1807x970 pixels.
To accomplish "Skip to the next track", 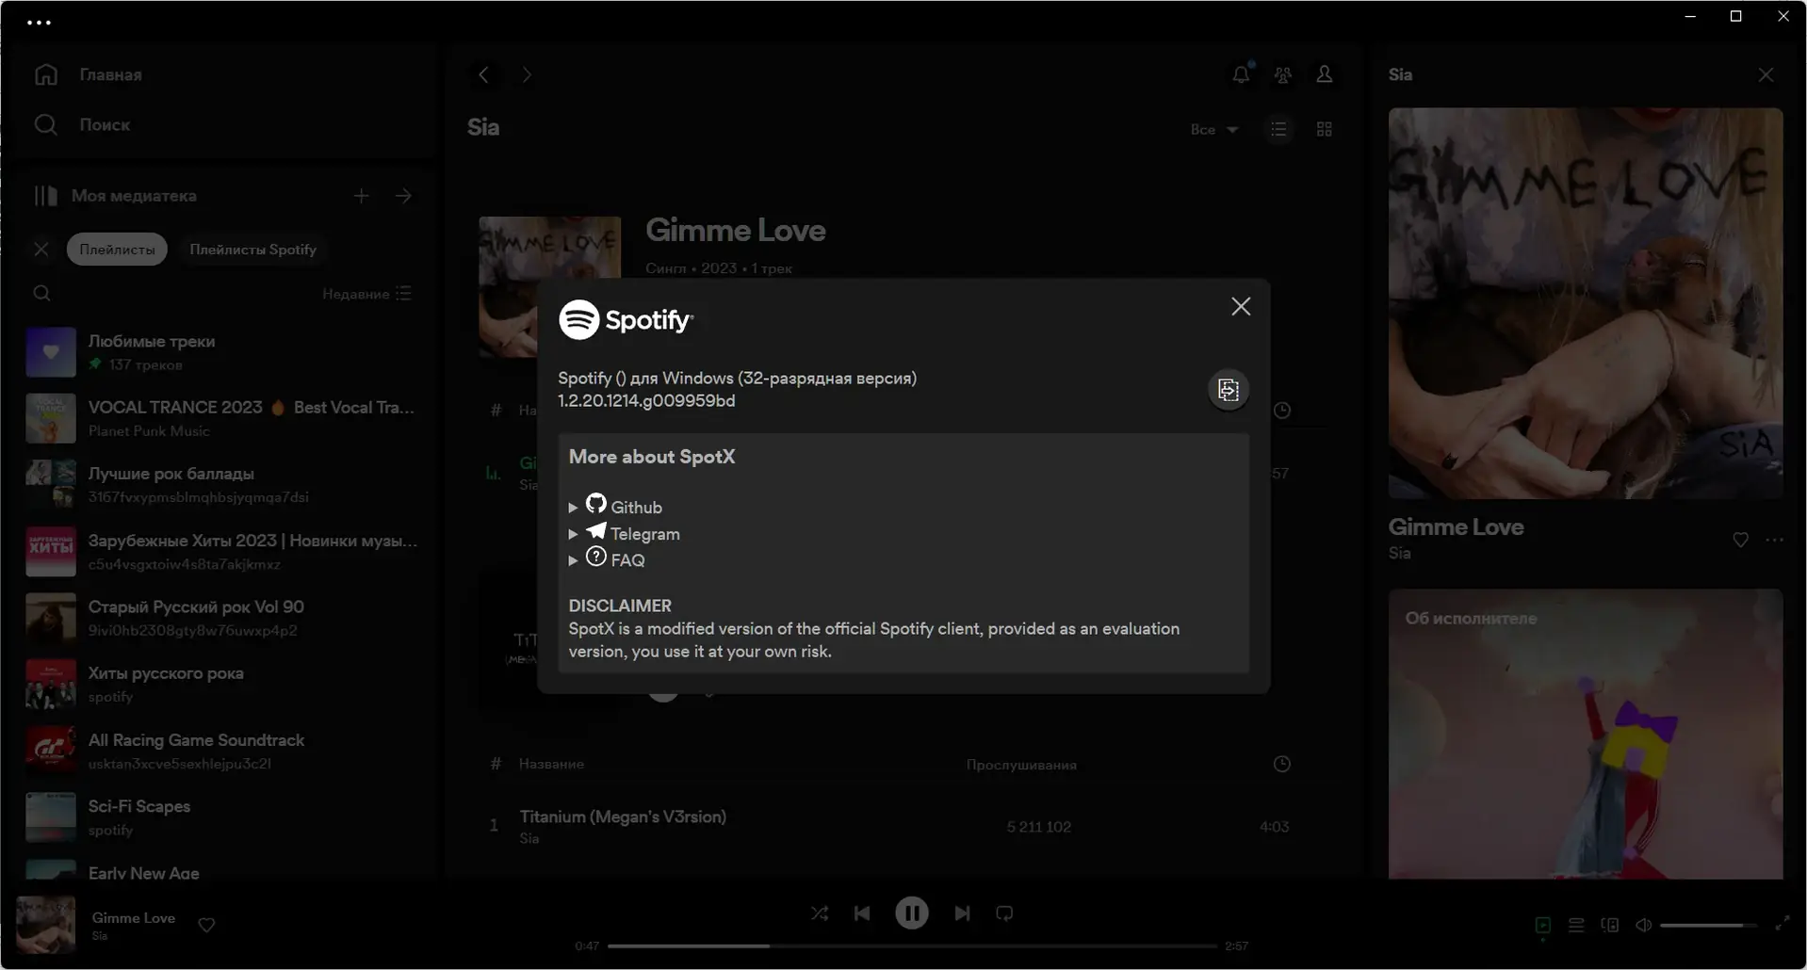I will [x=962, y=913].
